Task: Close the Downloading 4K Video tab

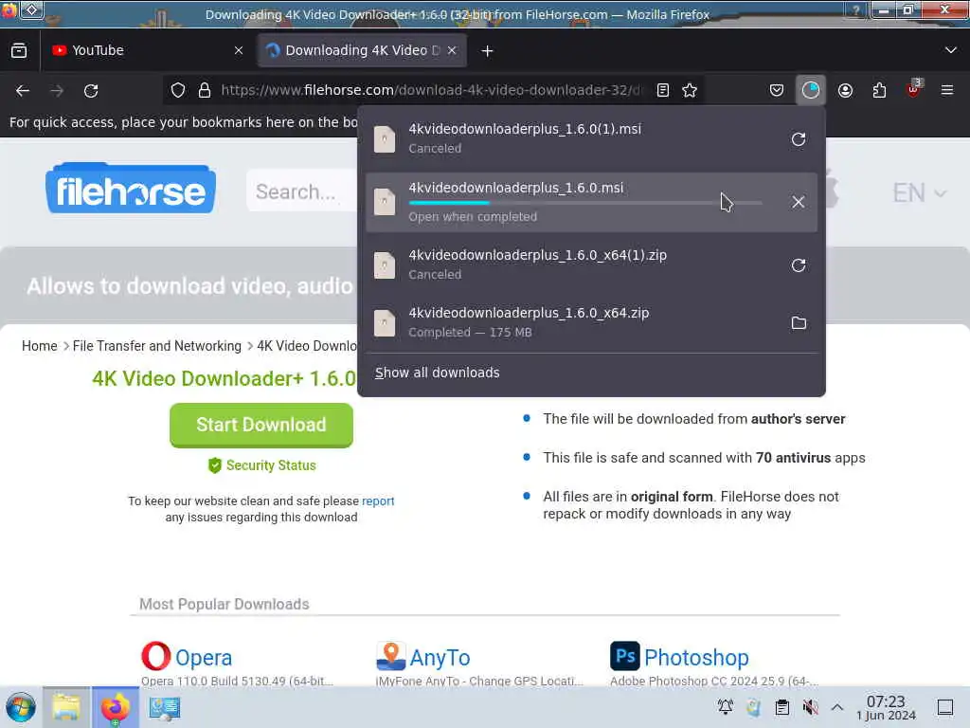Action: tap(452, 51)
